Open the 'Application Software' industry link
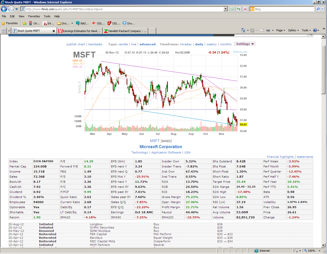Viewport: 327px width, 254px height. pos(166,152)
